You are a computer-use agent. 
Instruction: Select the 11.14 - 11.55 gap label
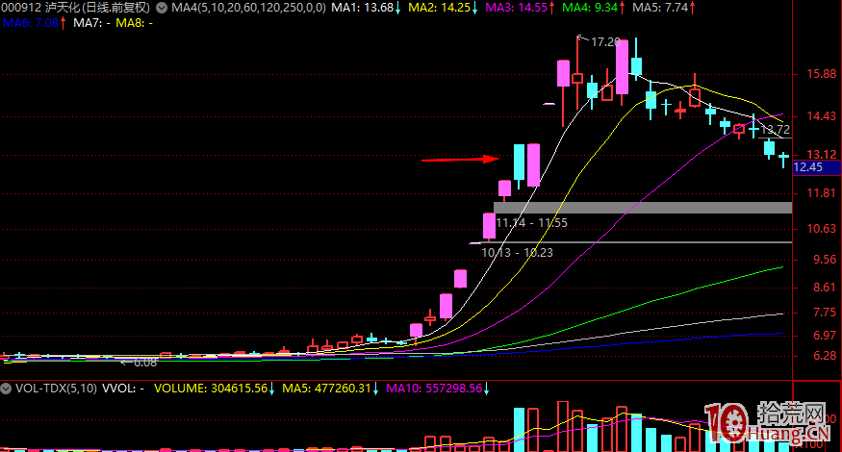point(531,223)
